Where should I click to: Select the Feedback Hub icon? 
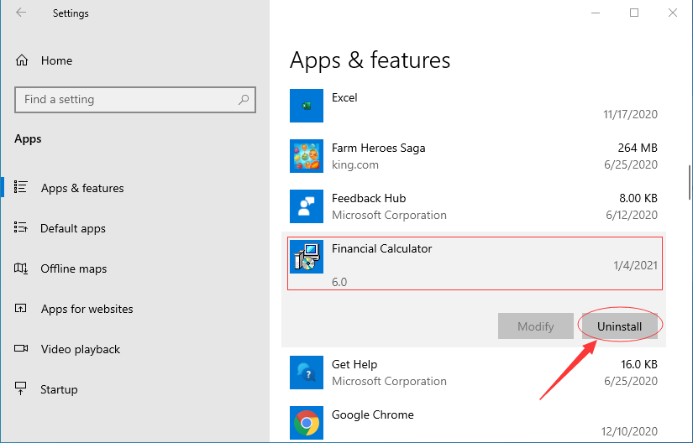(x=307, y=206)
